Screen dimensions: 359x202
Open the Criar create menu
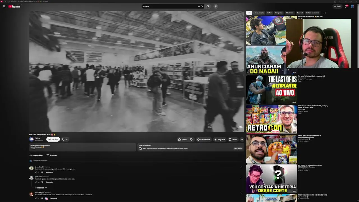337,6
